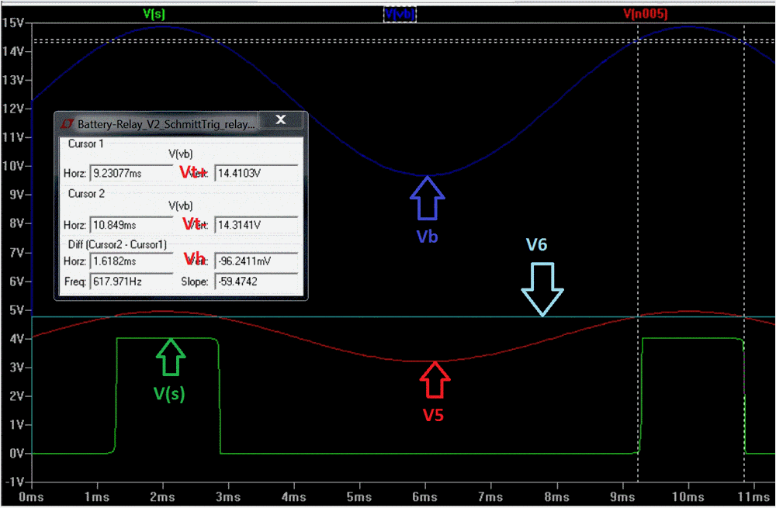776x508 pixels.
Task: Click the Freq field showing 617.971Hz
Action: (x=130, y=282)
